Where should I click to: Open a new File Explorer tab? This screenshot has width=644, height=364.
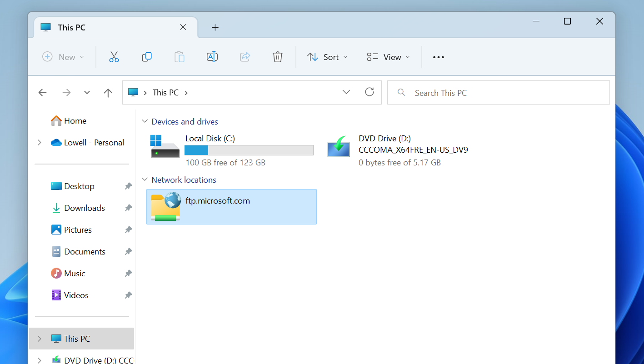[215, 27]
